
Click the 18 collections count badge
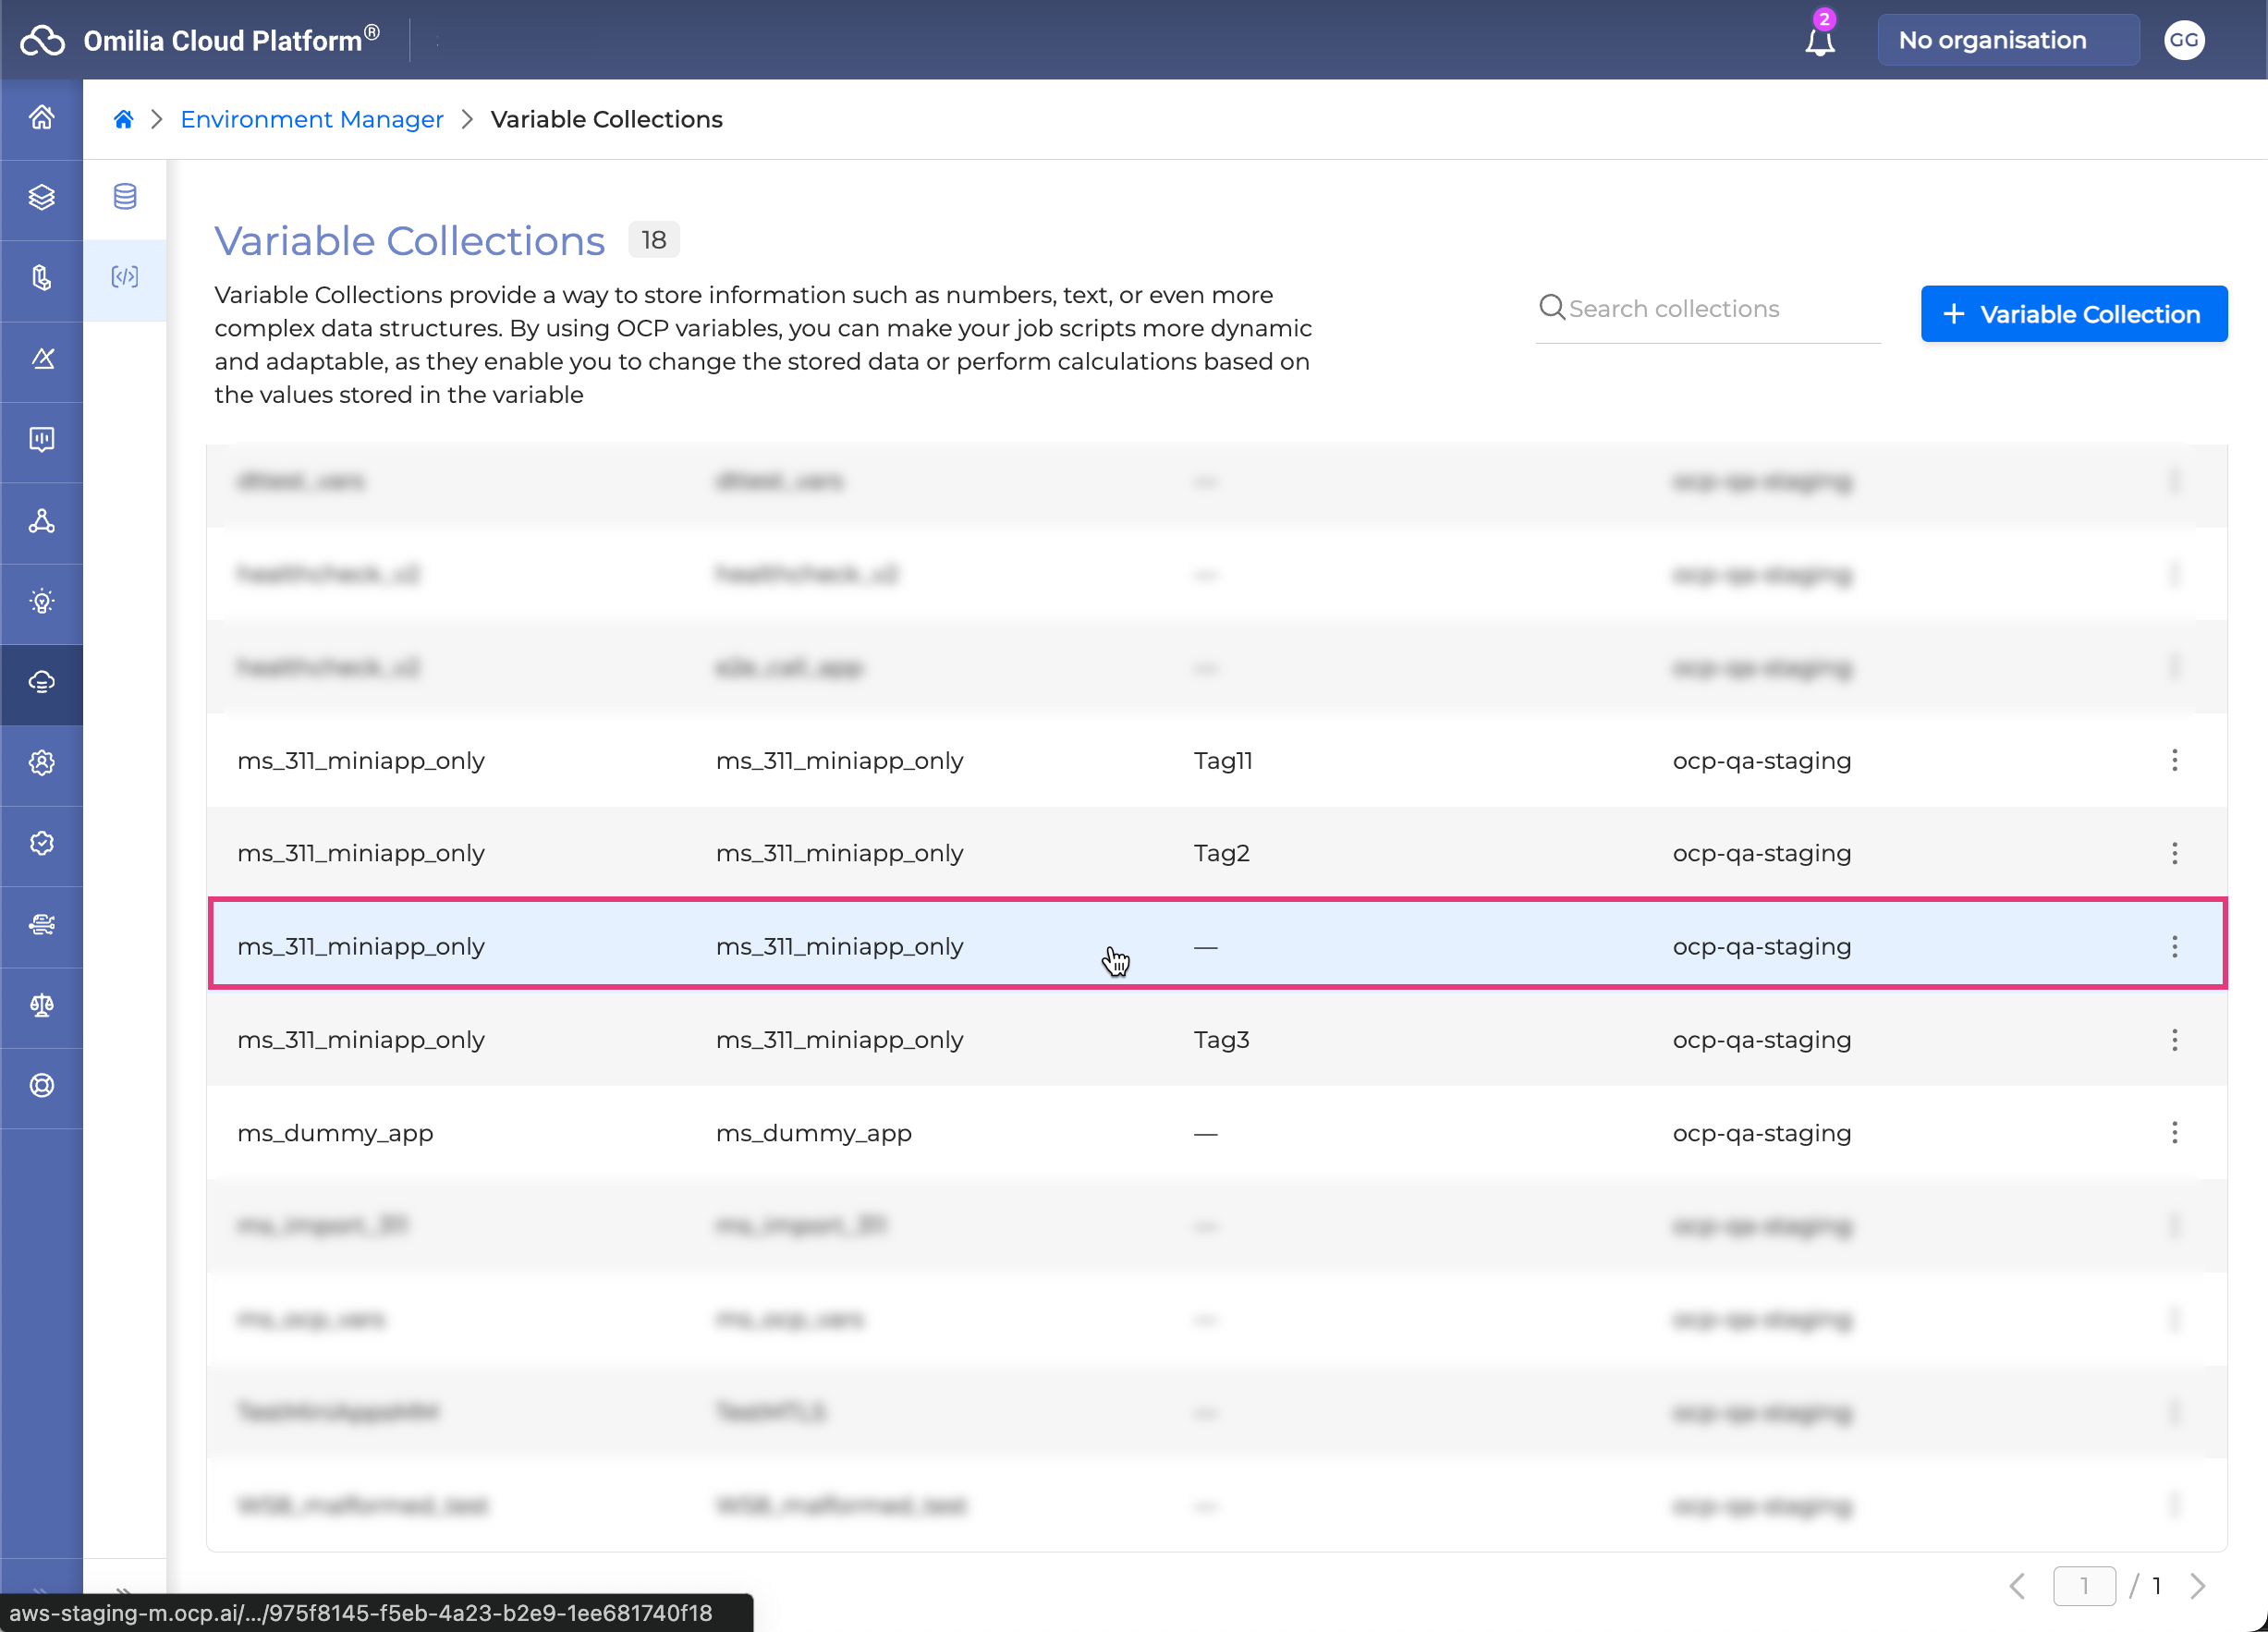[653, 240]
